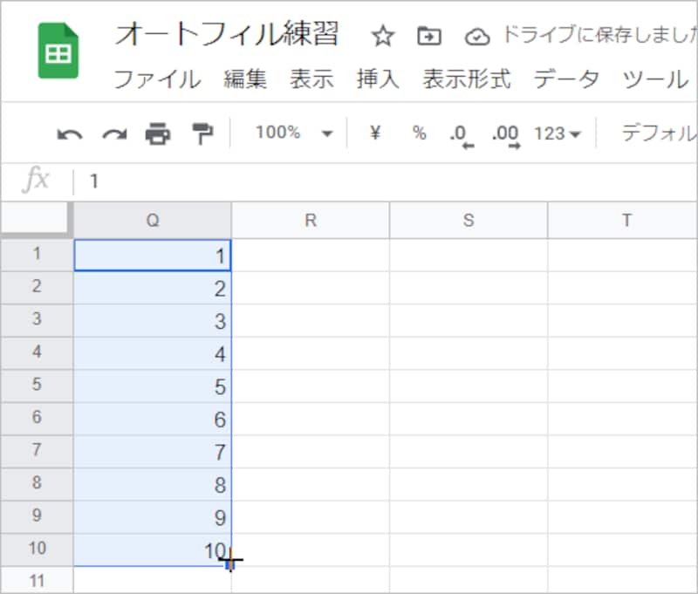This screenshot has height=594, width=698.
Task: Apply currency format with the ¥ icon
Action: coord(375,132)
